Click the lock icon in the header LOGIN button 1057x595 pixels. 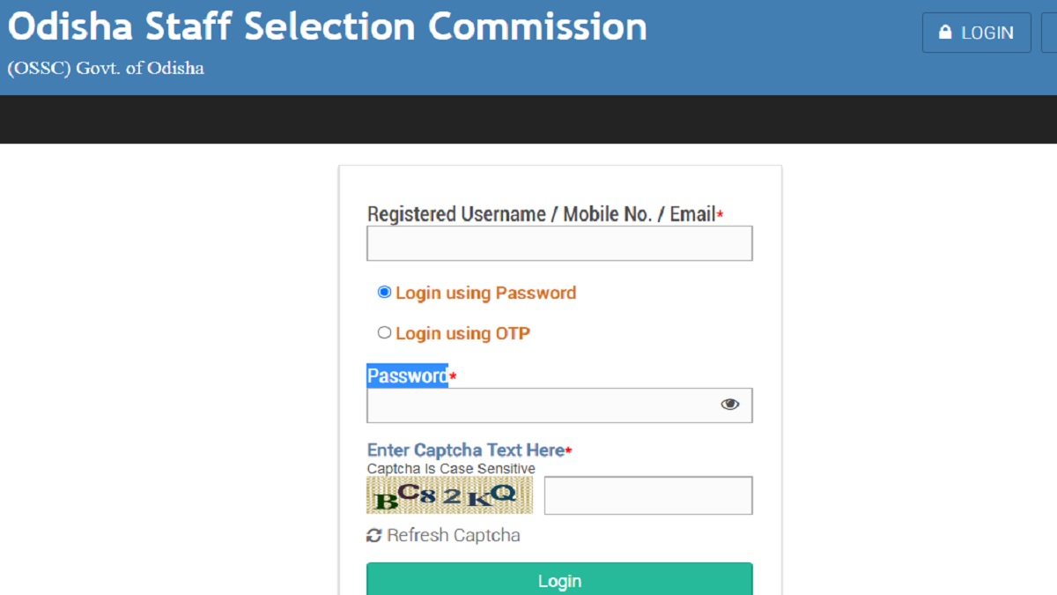pyautogui.click(x=946, y=33)
